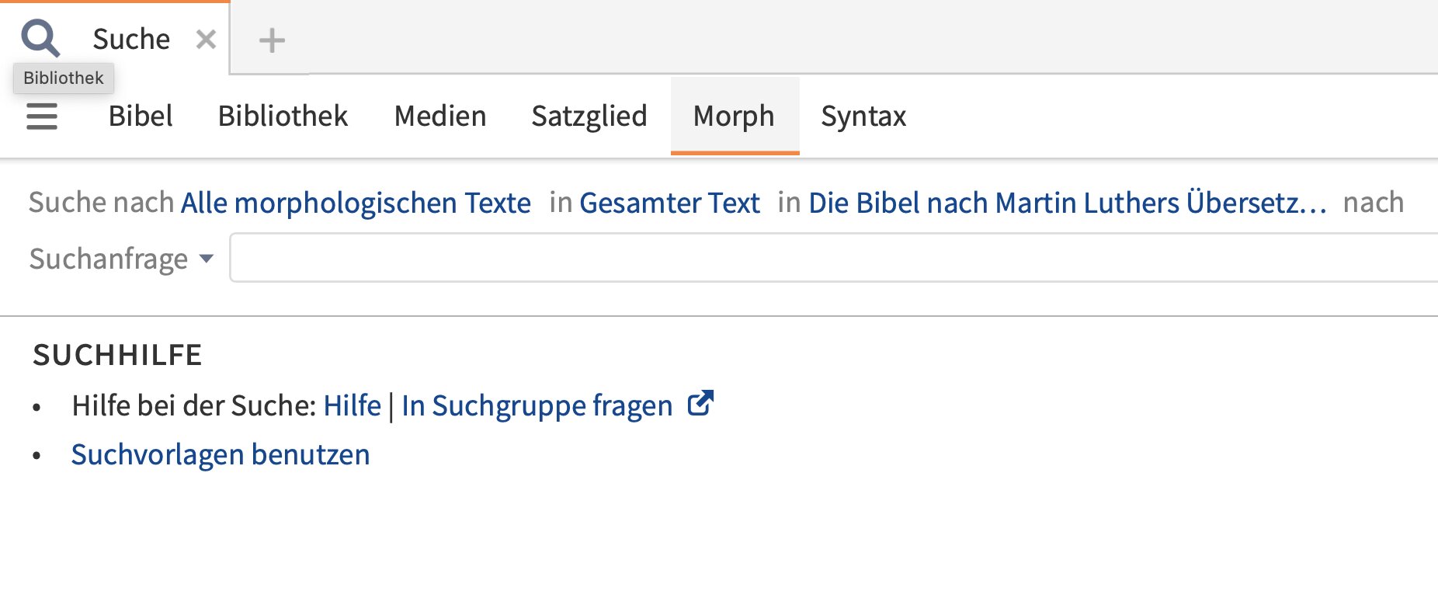Open the Hilfe link
The width and height of the screenshot is (1438, 598).
click(353, 405)
